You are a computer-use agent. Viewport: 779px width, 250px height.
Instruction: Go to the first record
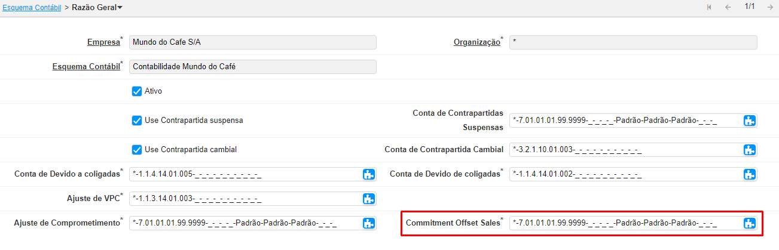coord(709,7)
